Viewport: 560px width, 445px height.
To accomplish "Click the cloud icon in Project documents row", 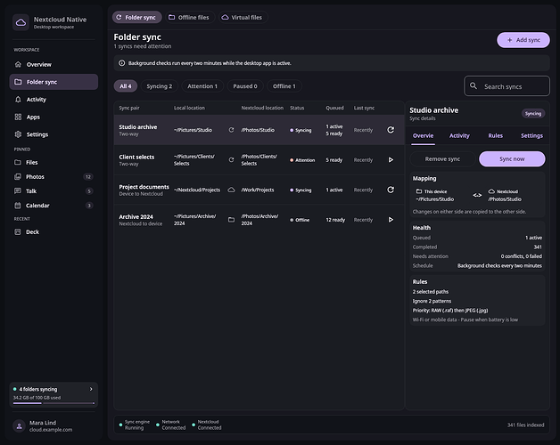I will pyautogui.click(x=232, y=190).
